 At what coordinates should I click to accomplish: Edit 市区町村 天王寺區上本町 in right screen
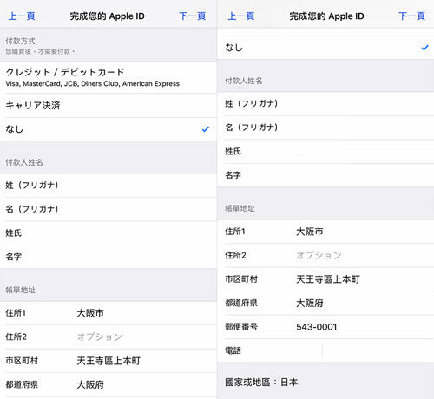tap(325, 279)
